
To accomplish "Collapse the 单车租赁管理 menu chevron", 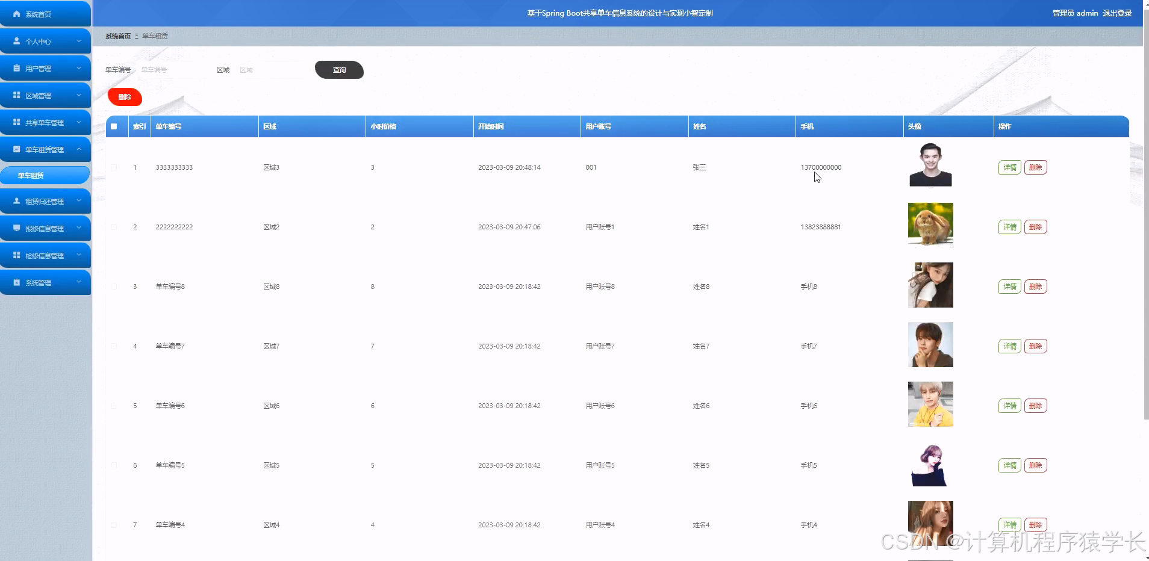I will (x=79, y=149).
